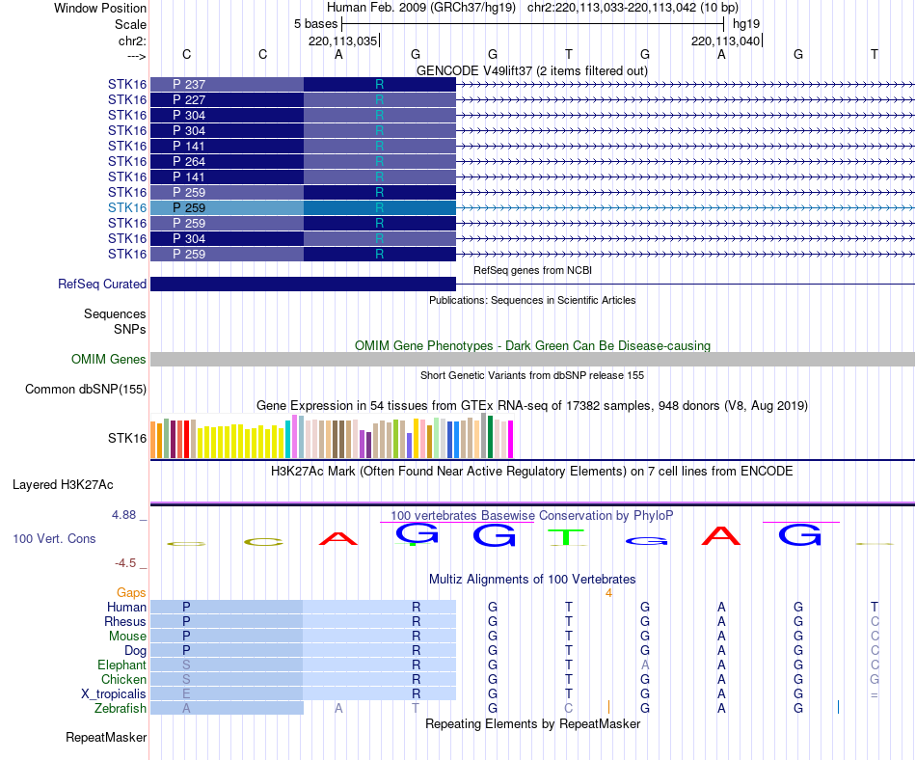This screenshot has height=760, width=916.
Task: Select the Zebrafish alignment row label
Action: point(121,709)
